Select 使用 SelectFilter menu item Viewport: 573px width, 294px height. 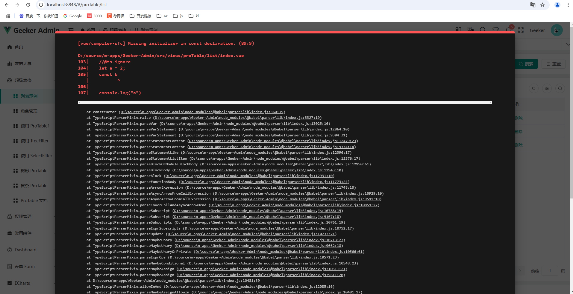28,156
